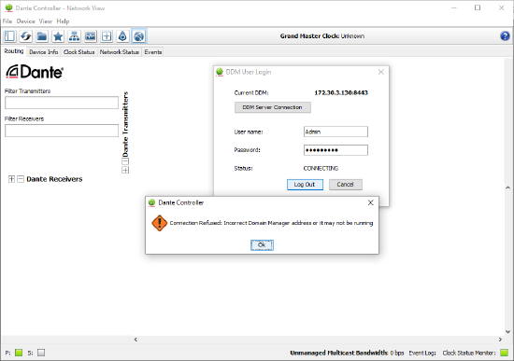Click the plus box toolbar icon

click(107, 36)
